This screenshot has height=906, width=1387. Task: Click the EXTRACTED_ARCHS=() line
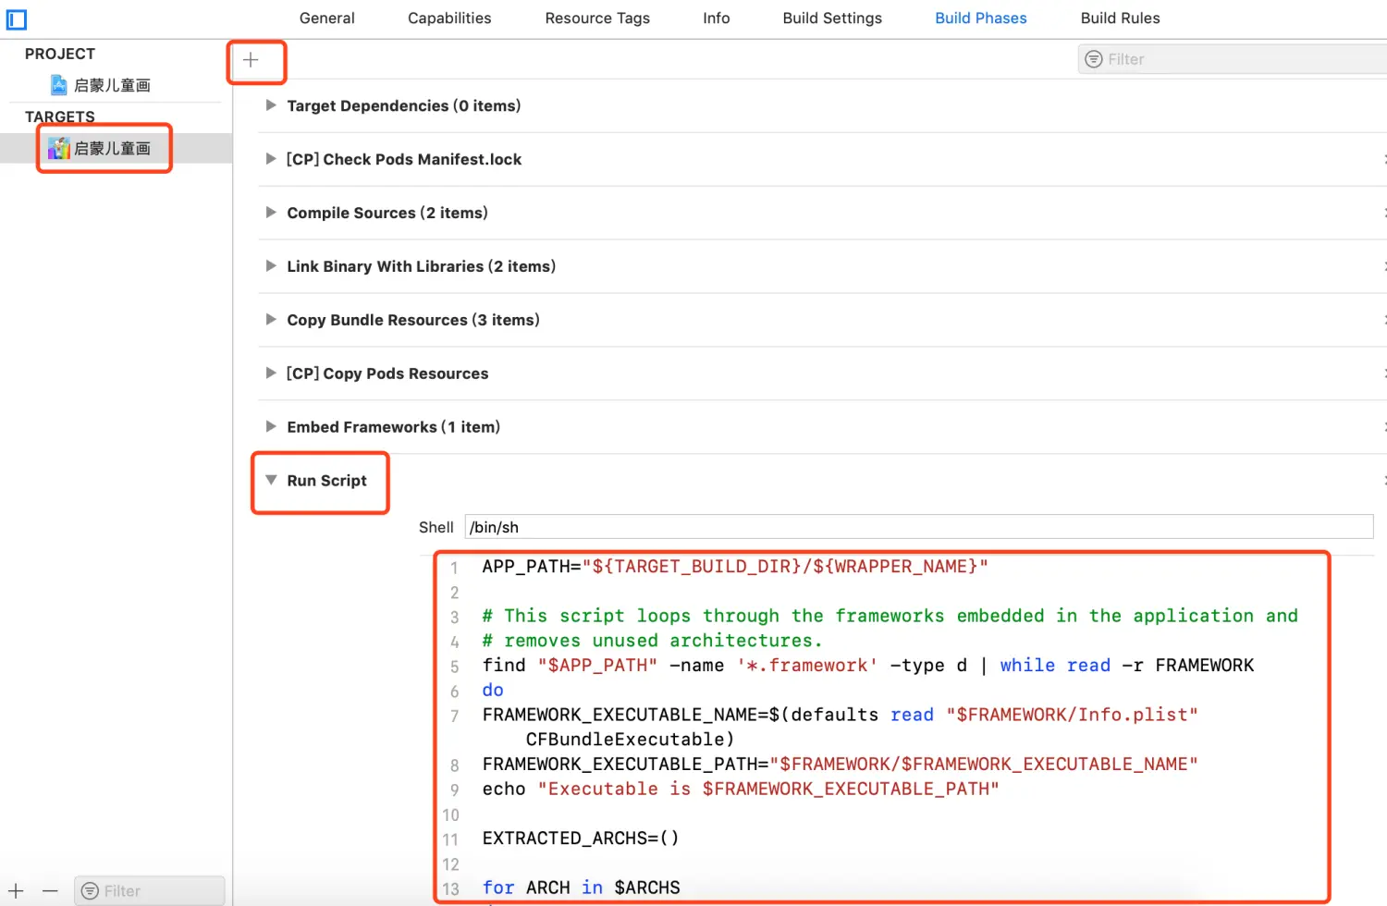click(x=581, y=839)
